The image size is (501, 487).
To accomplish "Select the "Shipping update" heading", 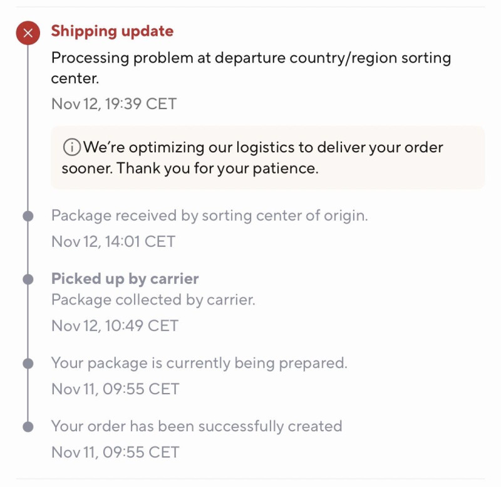I will click(x=112, y=31).
